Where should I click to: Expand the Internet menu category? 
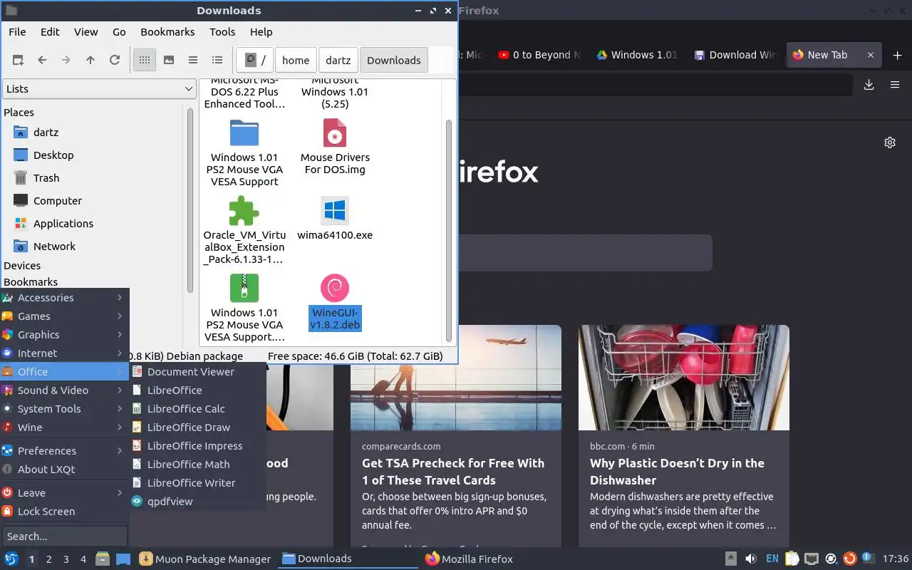click(64, 353)
